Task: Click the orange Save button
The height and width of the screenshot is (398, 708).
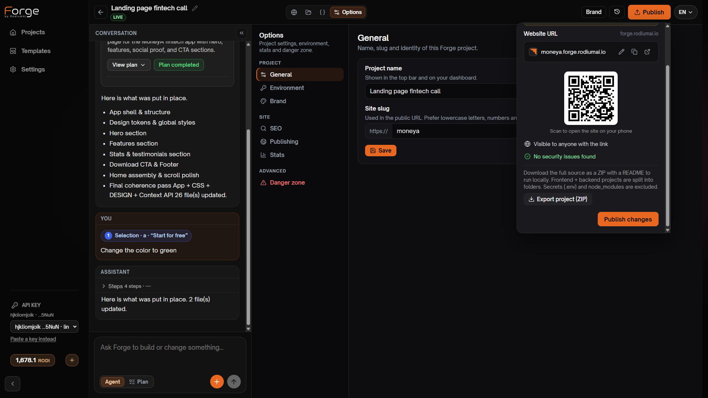Action: click(381, 150)
